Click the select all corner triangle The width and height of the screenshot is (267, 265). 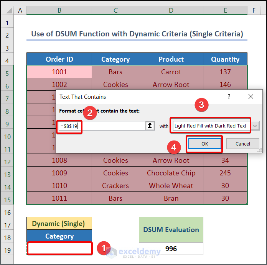pos(9,11)
